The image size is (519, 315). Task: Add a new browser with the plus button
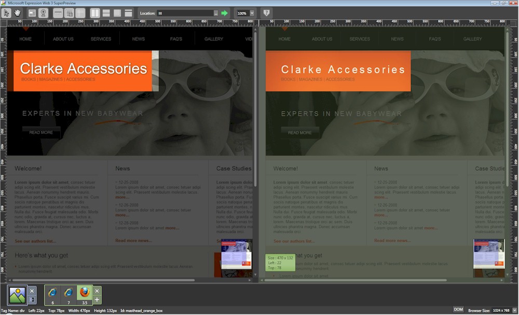(x=97, y=299)
